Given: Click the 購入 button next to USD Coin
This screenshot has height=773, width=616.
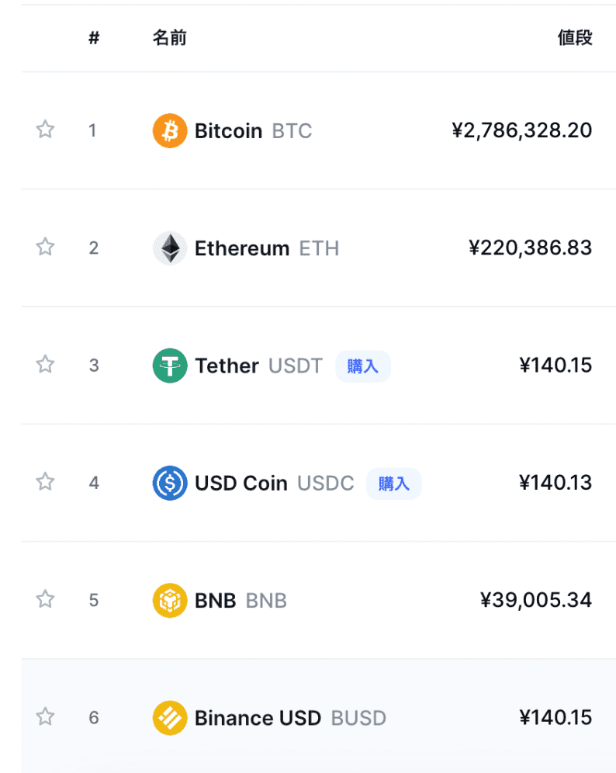Looking at the screenshot, I should coord(393,483).
